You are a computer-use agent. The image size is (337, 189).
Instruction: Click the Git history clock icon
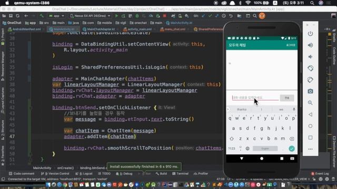coord(224,16)
